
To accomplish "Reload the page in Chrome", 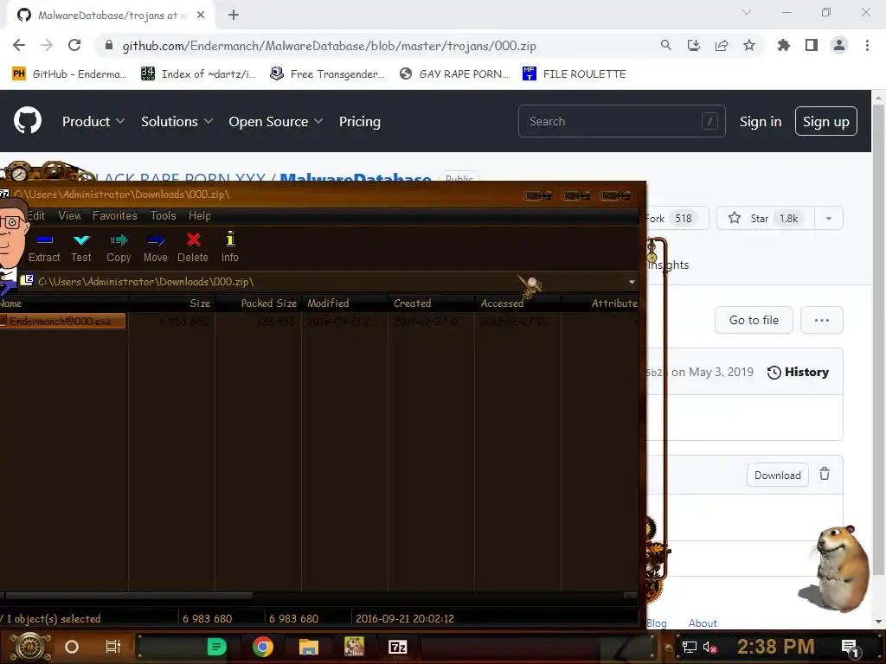I will [x=74, y=45].
